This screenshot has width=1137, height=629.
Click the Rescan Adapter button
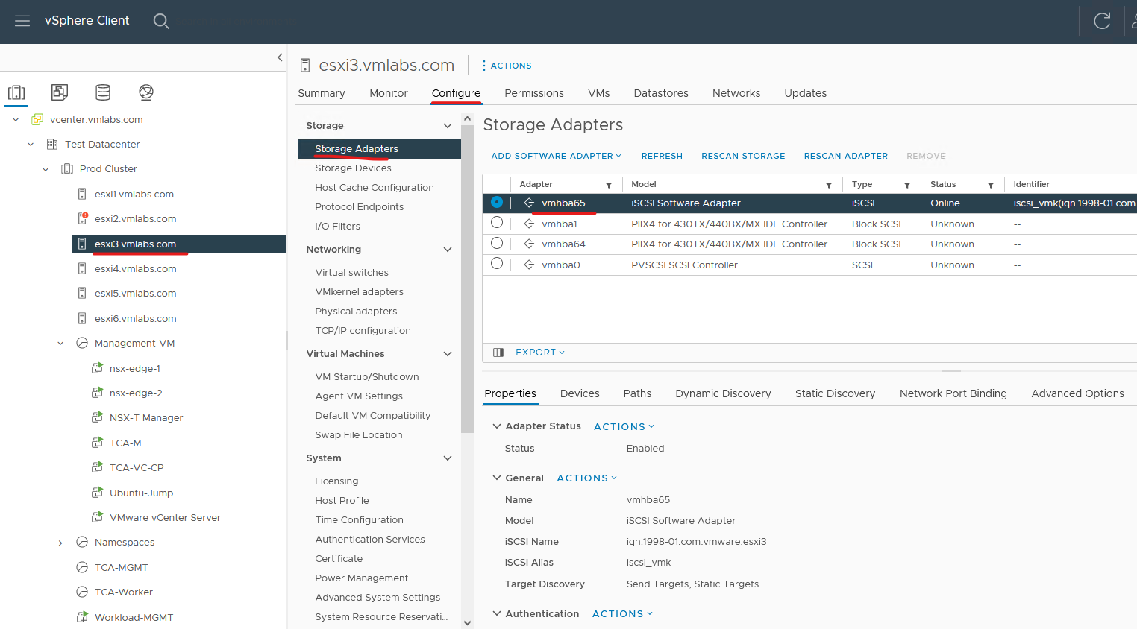(846, 156)
